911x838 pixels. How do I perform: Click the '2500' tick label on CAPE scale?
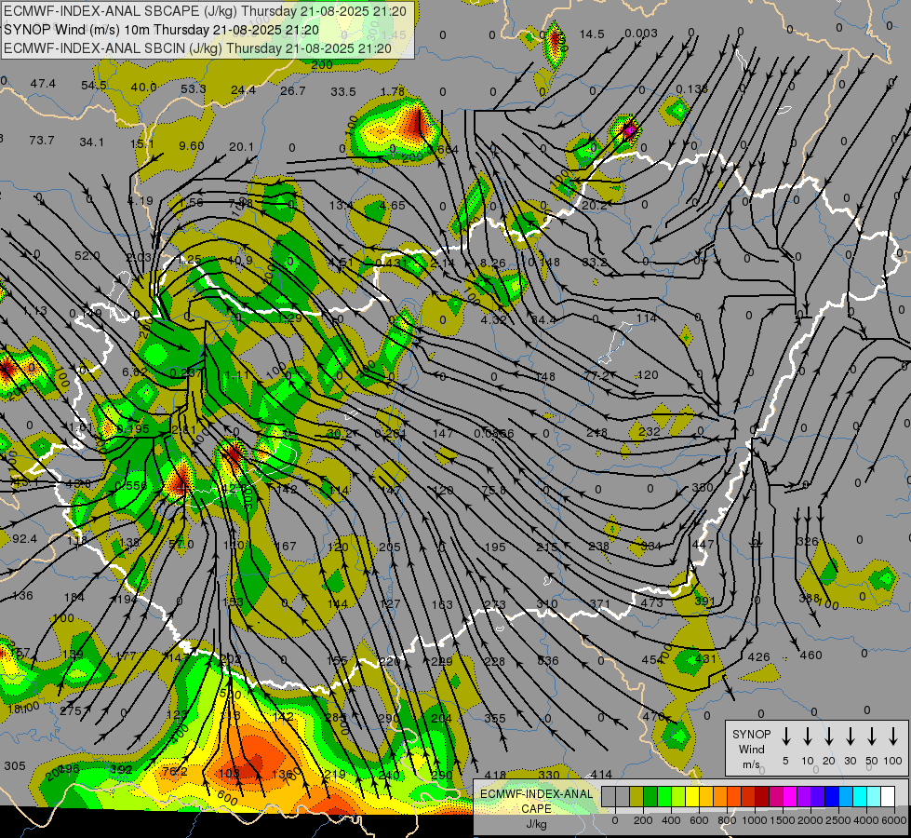(x=837, y=820)
